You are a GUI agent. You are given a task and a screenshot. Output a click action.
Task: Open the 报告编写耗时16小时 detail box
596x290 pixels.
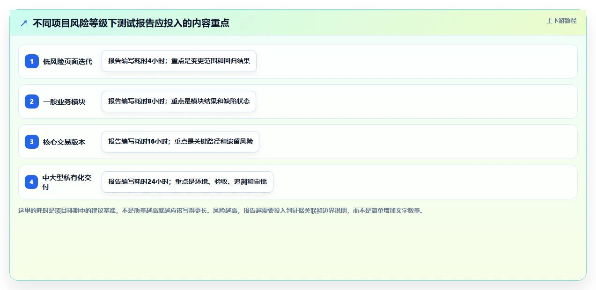[180, 142]
